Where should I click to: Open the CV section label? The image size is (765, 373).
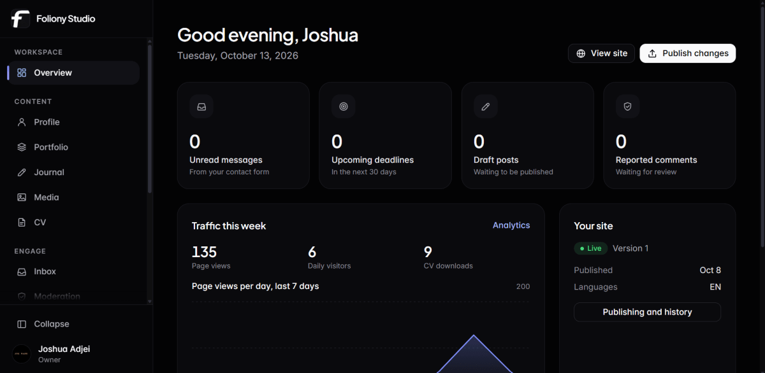pos(40,222)
